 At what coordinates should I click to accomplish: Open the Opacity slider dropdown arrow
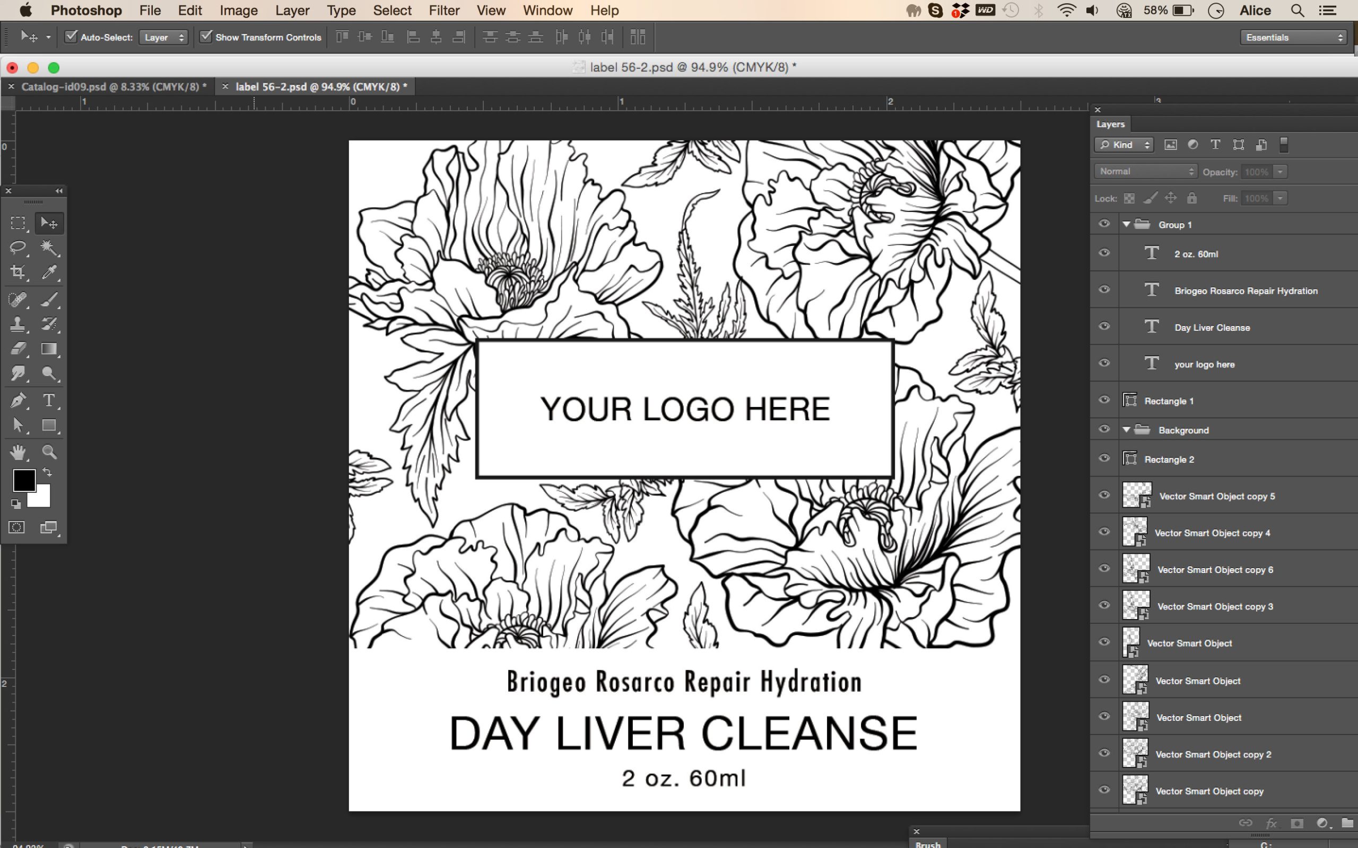coord(1280,172)
